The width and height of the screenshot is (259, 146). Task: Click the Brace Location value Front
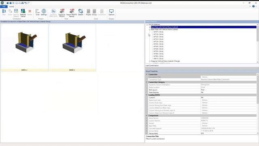[228, 87]
